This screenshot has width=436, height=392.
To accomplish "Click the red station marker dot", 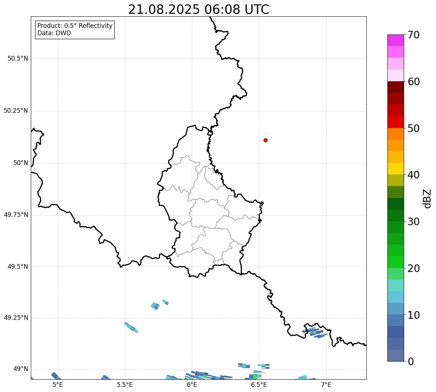I will [x=266, y=140].
